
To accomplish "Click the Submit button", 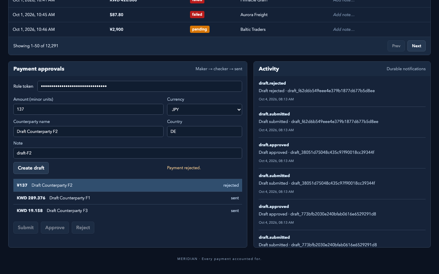I will pos(26,228).
